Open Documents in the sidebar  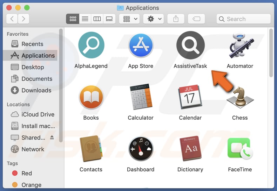pos(30,79)
